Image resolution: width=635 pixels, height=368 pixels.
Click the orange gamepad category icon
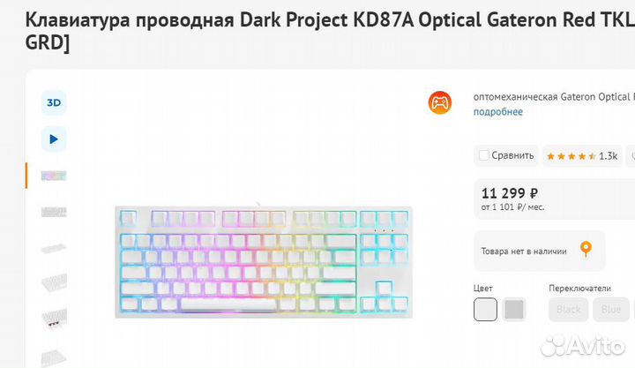click(439, 103)
